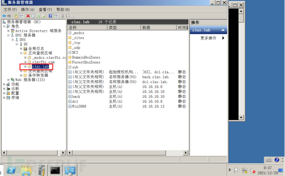Click the last grayed toolbar icon
Image resolution: width=285 pixels, height=176 pixels.
click(73, 16)
